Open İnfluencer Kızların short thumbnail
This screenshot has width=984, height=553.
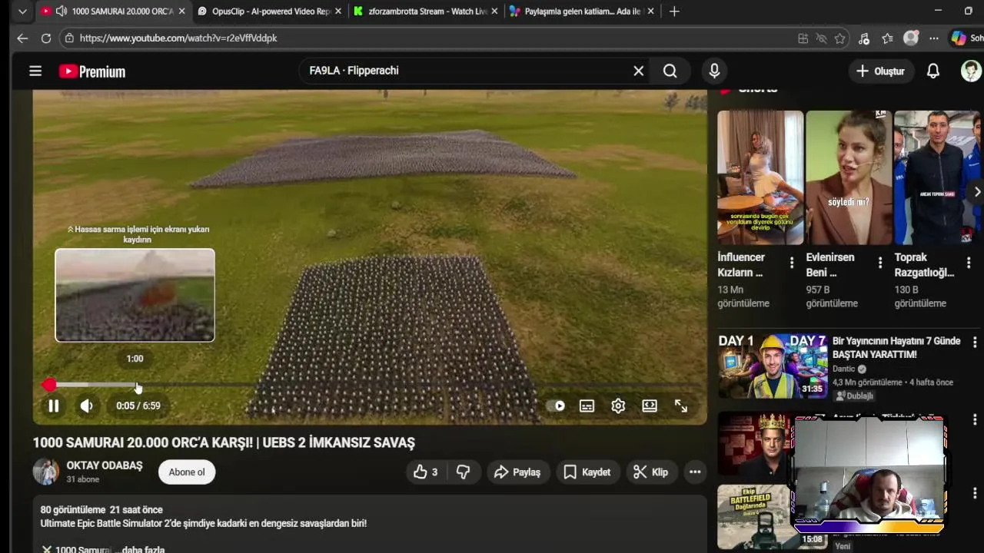pyautogui.click(x=760, y=177)
